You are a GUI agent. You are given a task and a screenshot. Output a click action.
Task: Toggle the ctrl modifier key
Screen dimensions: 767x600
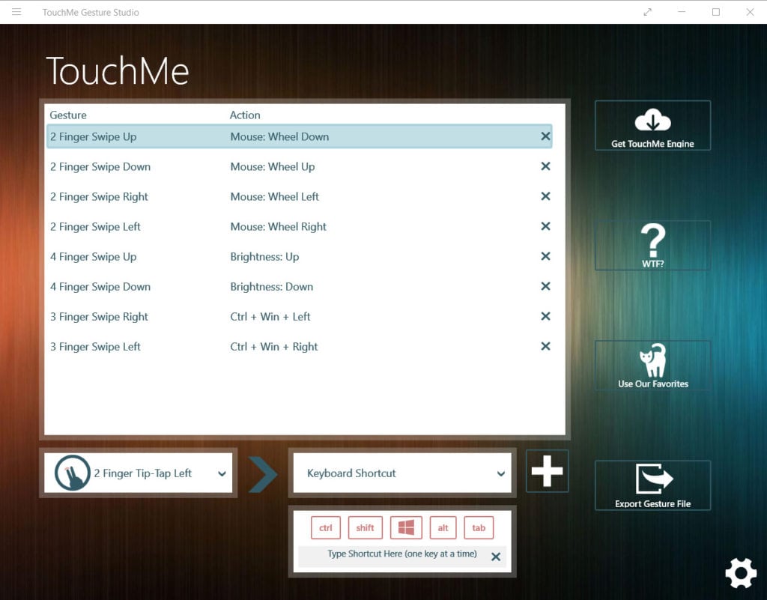(326, 528)
